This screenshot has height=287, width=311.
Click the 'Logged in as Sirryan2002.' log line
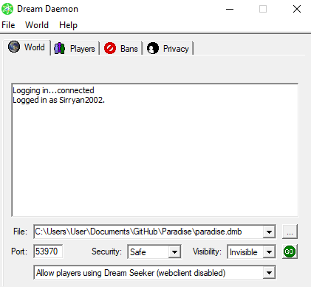58,100
